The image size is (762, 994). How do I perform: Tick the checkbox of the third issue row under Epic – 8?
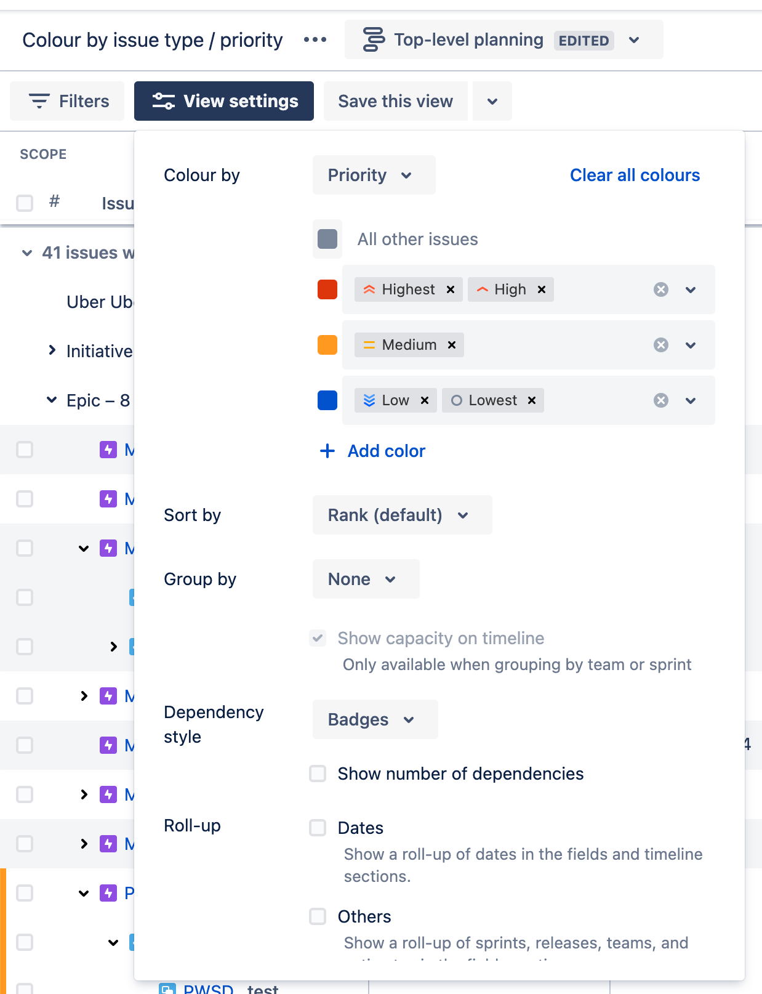(25, 548)
